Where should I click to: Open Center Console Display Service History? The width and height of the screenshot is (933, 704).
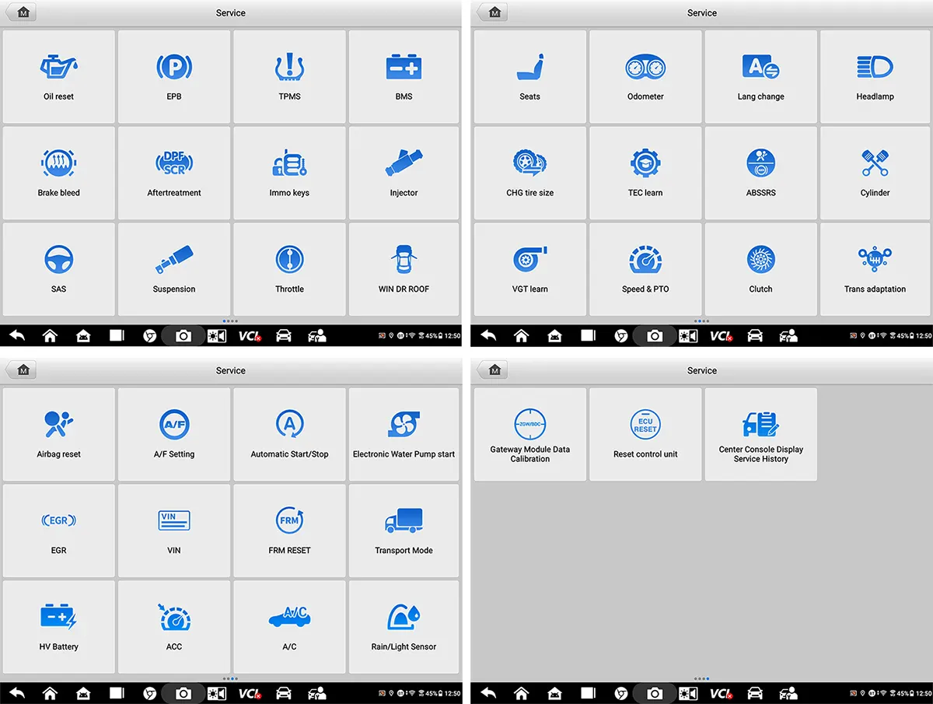(760, 434)
